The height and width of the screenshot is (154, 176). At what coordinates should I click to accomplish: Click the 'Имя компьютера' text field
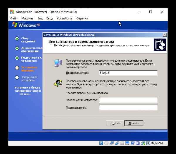coord(128,73)
